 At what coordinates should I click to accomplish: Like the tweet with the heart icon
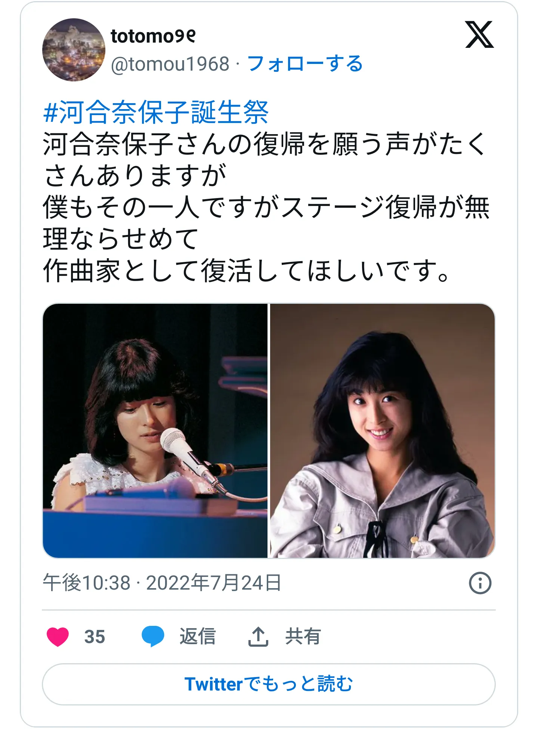(58, 637)
